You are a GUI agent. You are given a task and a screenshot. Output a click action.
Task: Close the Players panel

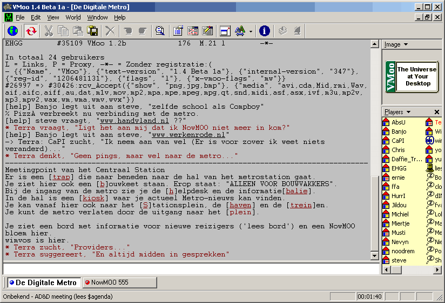pyautogui.click(x=437, y=112)
